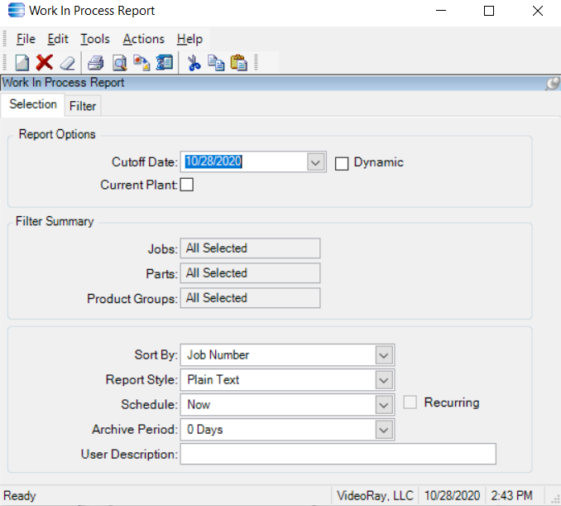The width and height of the screenshot is (561, 506).
Task: Click the Print icon in toolbar
Action: click(x=96, y=63)
